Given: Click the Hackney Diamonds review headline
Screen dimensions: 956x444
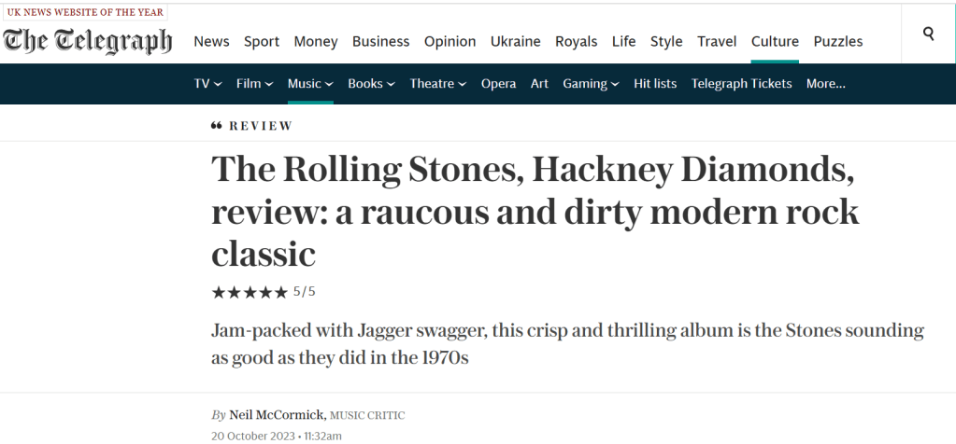Looking at the screenshot, I should click(535, 212).
